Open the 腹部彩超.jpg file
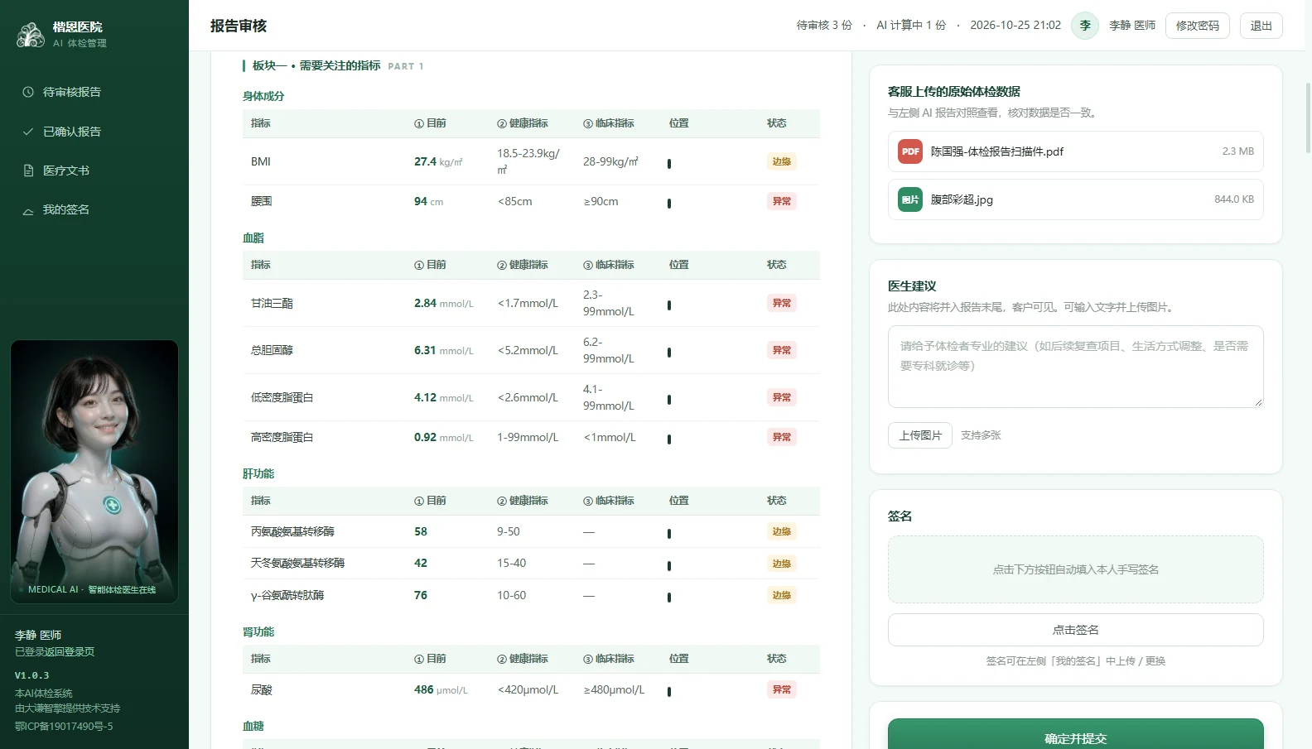Viewport: 1312px width, 749px height. click(x=1076, y=199)
